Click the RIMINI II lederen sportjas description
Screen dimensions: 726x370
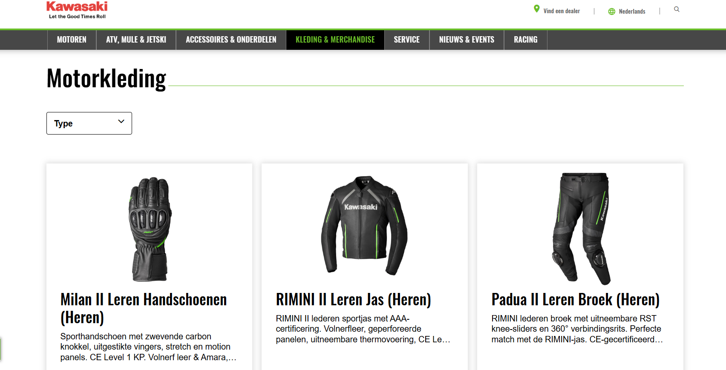click(x=363, y=329)
